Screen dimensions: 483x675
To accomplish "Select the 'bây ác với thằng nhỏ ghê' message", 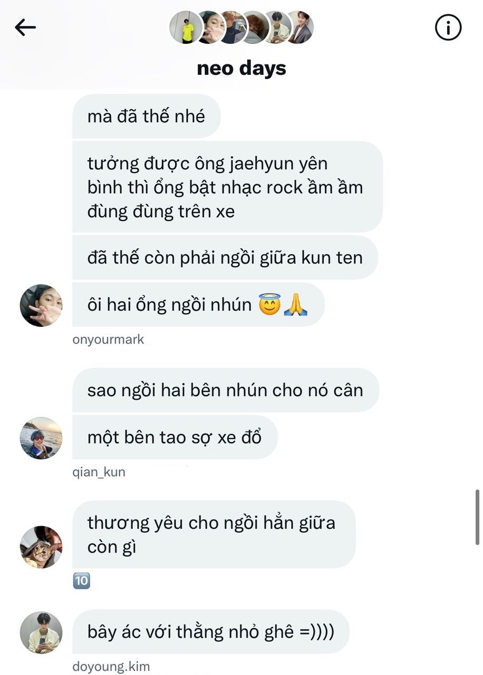I will (210, 632).
